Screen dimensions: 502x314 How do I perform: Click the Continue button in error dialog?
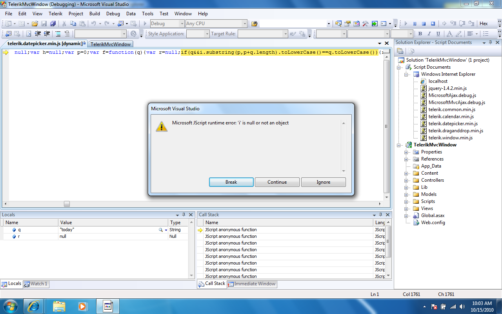(x=277, y=182)
